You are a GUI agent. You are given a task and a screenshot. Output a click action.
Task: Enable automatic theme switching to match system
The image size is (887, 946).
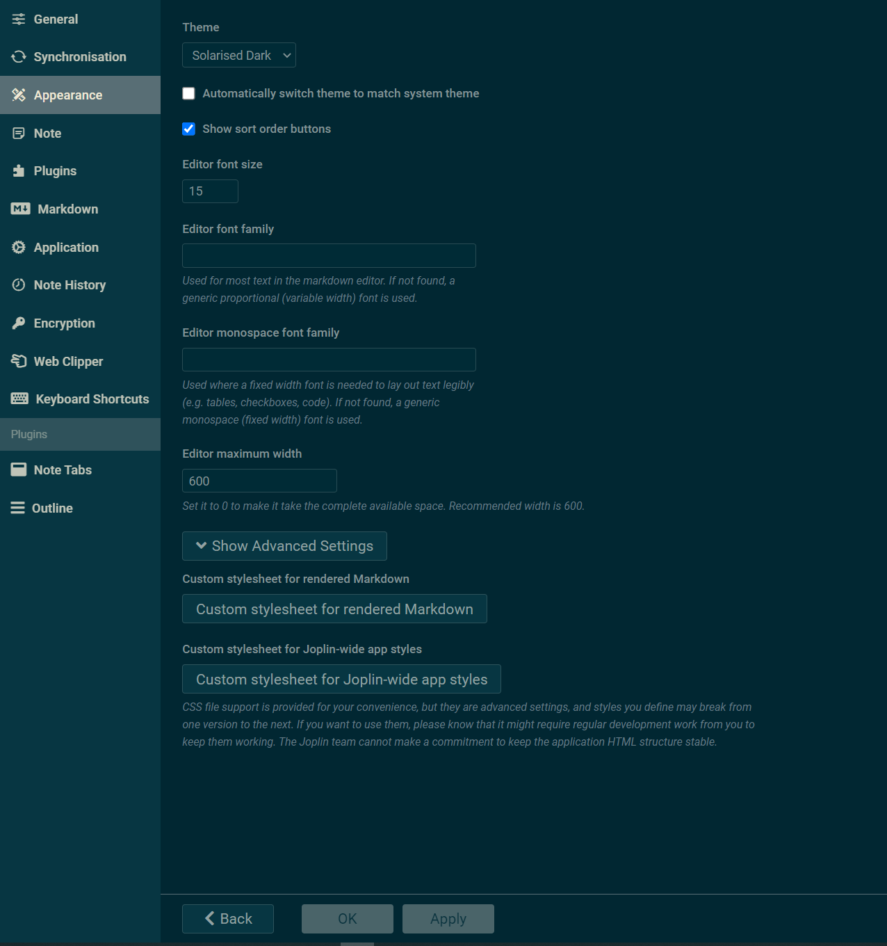188,93
